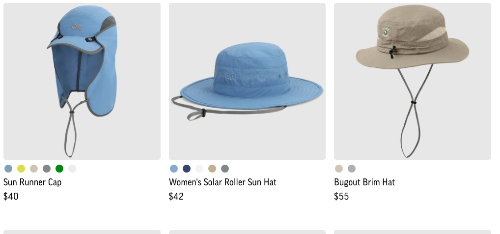Choose the gray Bugout Brim Hat color
This screenshot has height=234, width=500.
351,169
